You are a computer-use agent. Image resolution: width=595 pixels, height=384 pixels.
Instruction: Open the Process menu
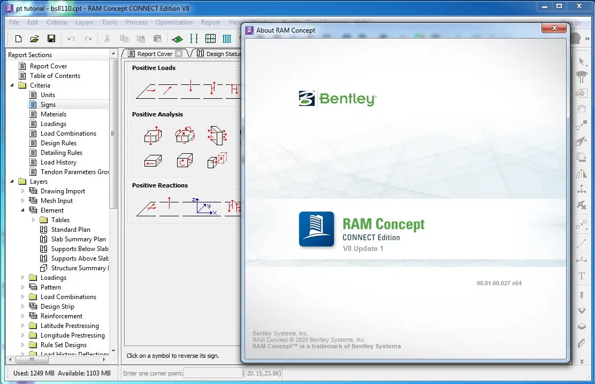click(136, 22)
